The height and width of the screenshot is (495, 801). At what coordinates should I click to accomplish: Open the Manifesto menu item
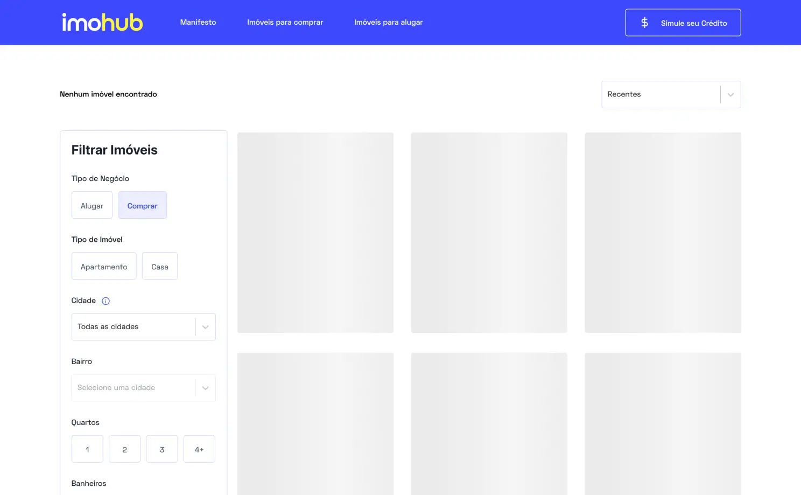click(x=198, y=22)
